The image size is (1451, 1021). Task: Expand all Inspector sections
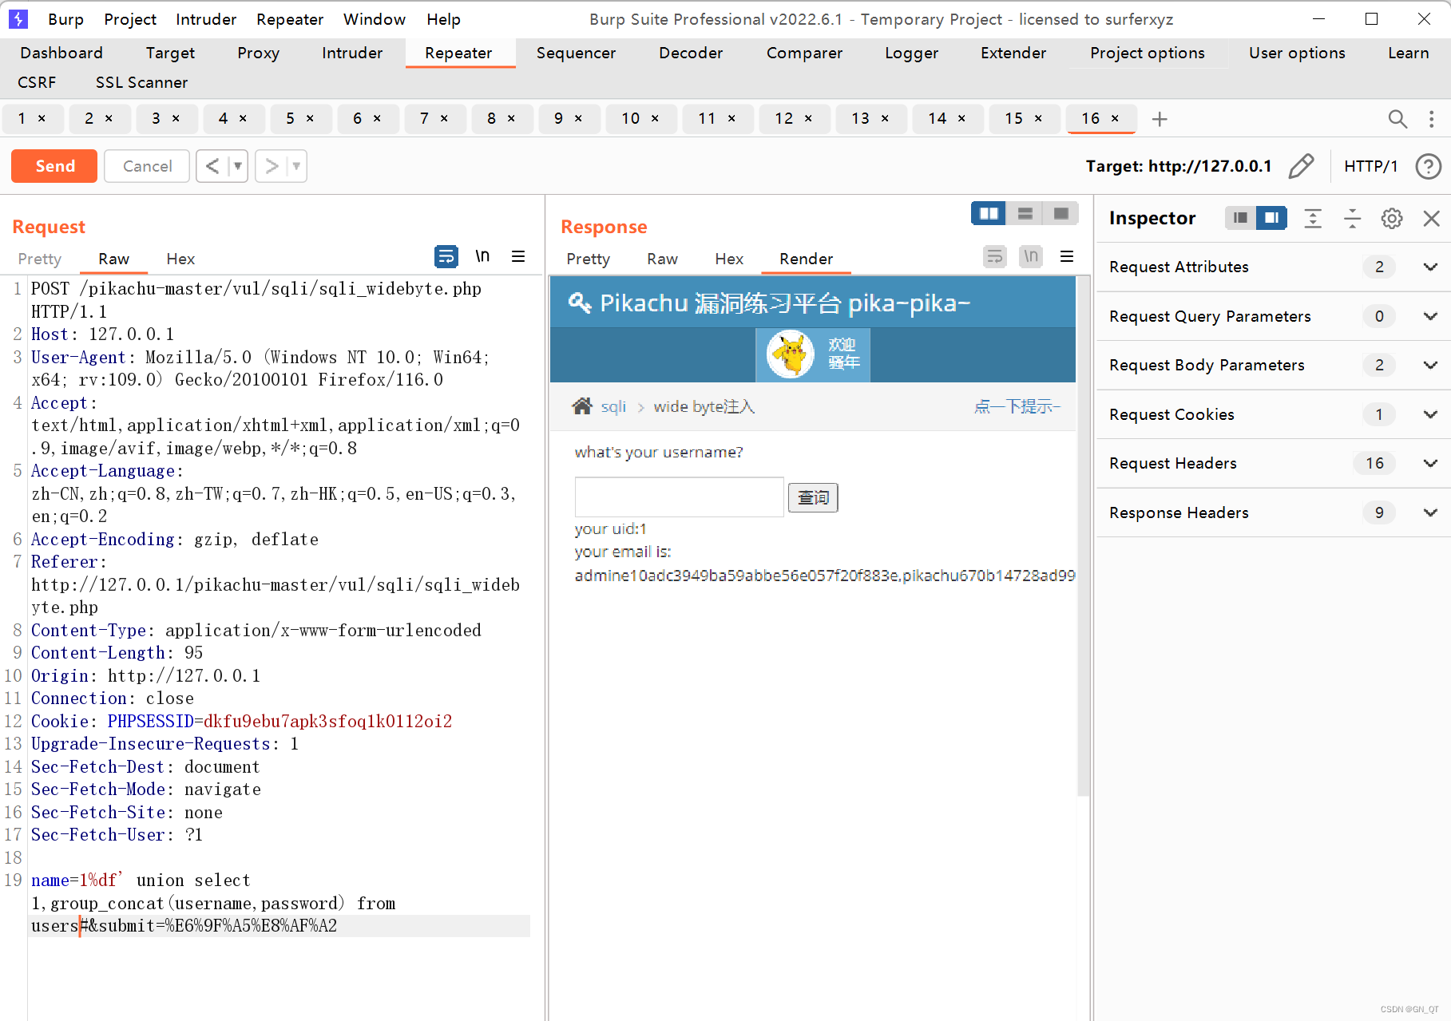[1313, 218]
